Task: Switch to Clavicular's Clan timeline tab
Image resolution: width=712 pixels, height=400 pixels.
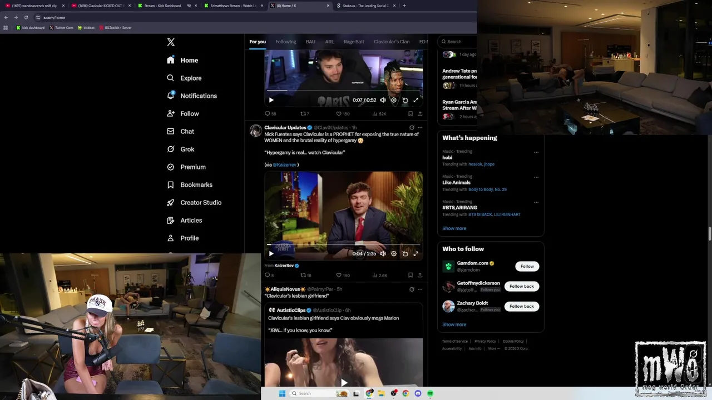Action: (392, 42)
